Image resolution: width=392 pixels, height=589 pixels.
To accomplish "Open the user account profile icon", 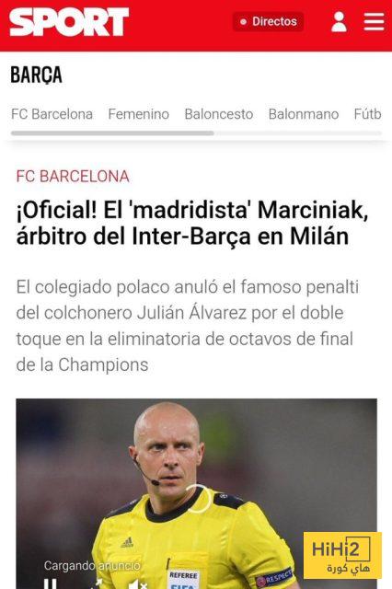I will pos(339,22).
